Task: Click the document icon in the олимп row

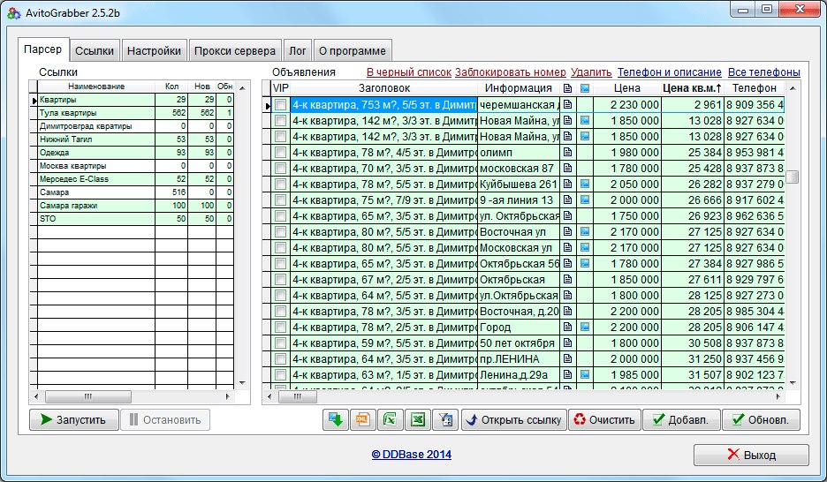Action: [568, 152]
